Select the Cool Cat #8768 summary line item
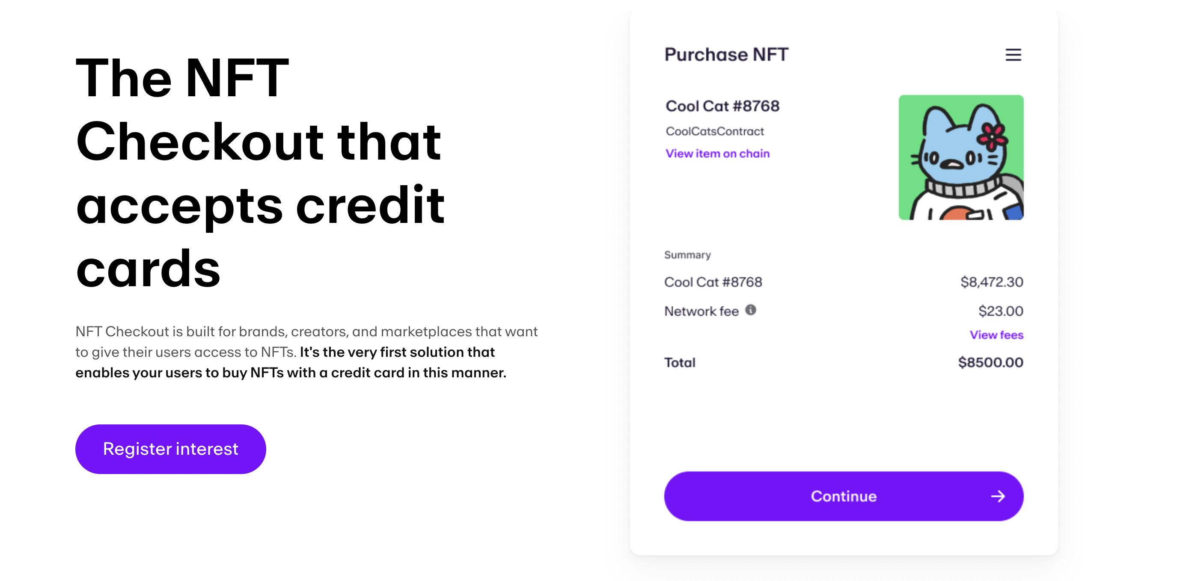 point(713,282)
